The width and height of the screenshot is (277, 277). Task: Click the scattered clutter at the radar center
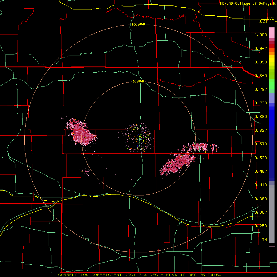(x=139, y=138)
